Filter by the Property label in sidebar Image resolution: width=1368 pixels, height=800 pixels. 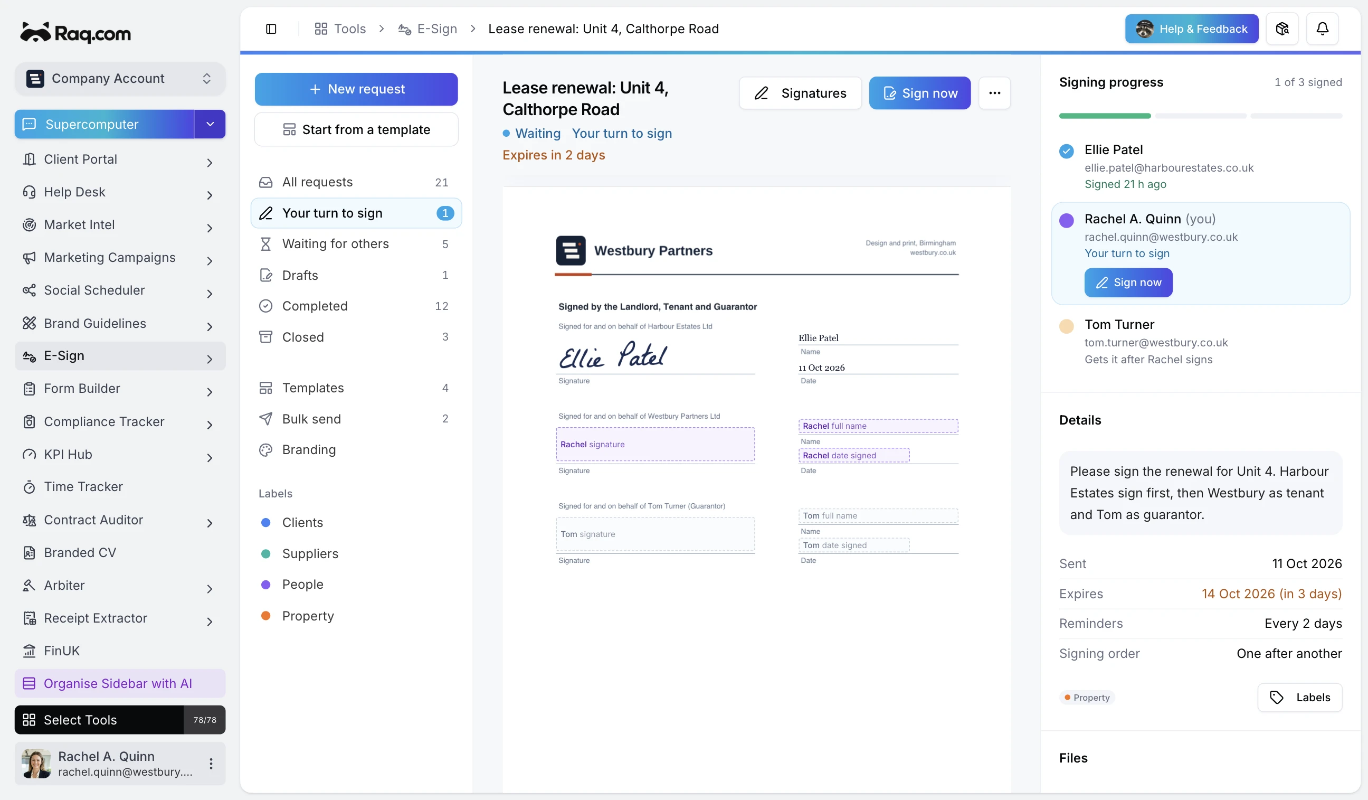[x=356, y=616]
